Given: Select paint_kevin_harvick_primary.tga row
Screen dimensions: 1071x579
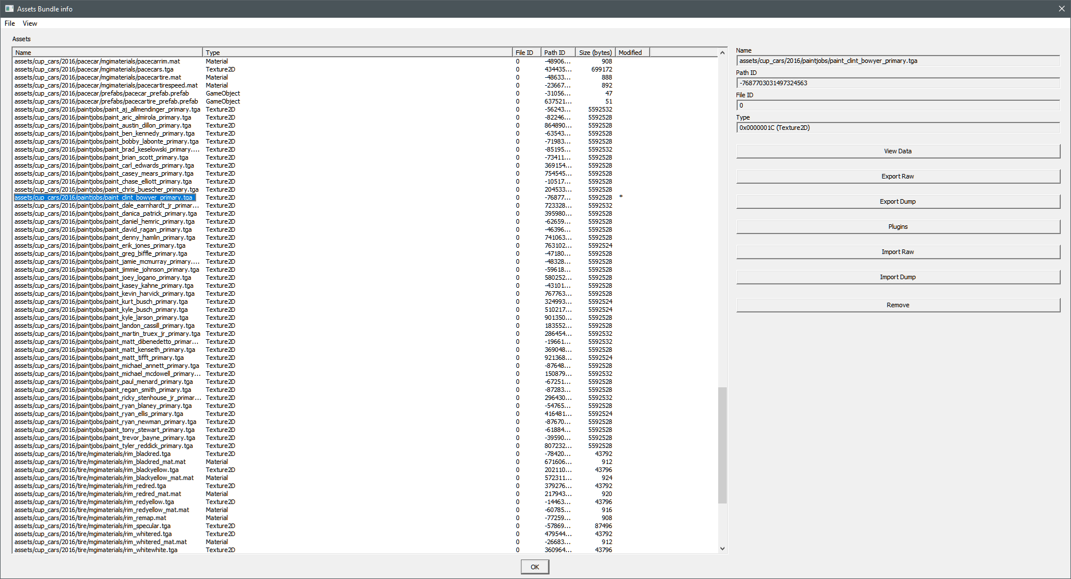Looking at the screenshot, I should pos(365,294).
